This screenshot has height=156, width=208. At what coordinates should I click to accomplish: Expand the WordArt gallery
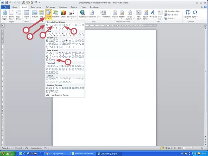(153, 15)
